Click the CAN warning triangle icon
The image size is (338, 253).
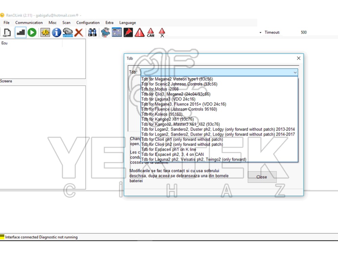point(150,33)
